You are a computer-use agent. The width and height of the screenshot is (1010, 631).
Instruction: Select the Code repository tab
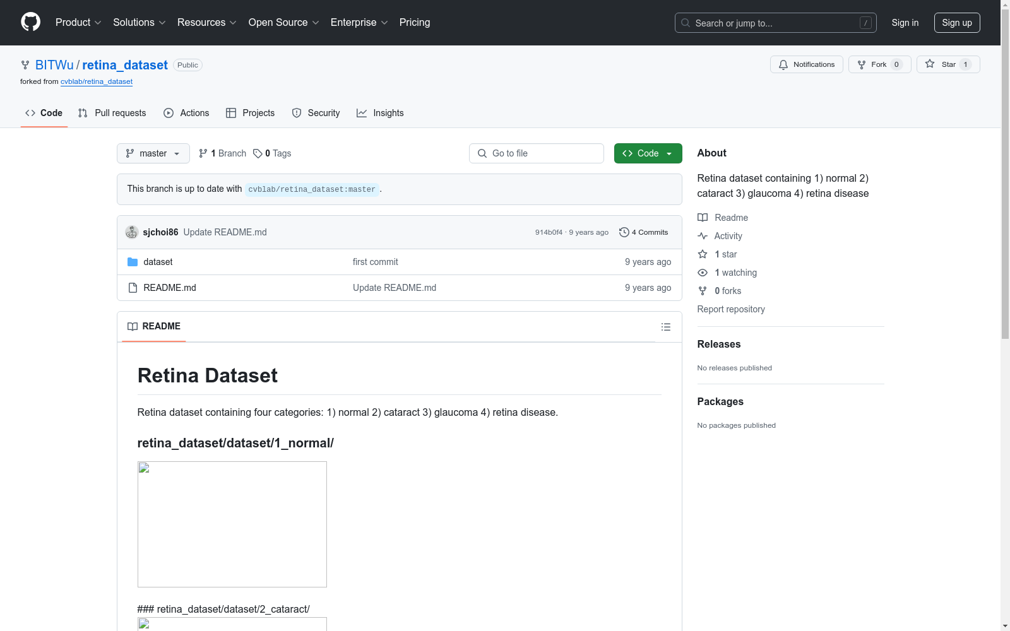coord(44,113)
